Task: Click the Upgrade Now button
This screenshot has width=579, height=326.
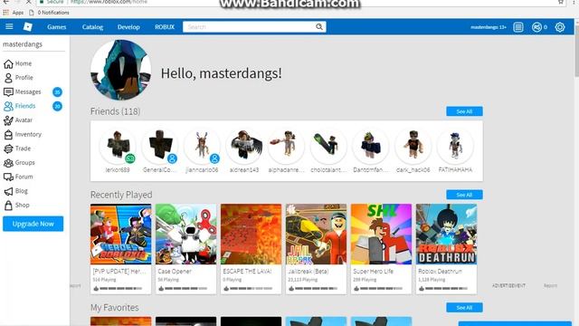Action: tap(33, 224)
